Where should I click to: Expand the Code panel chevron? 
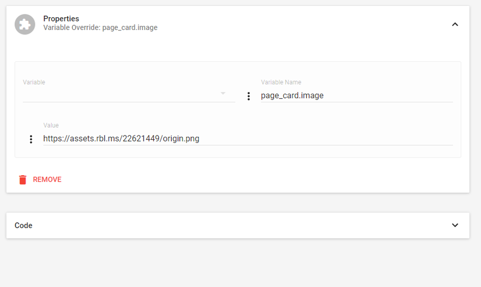(x=455, y=226)
